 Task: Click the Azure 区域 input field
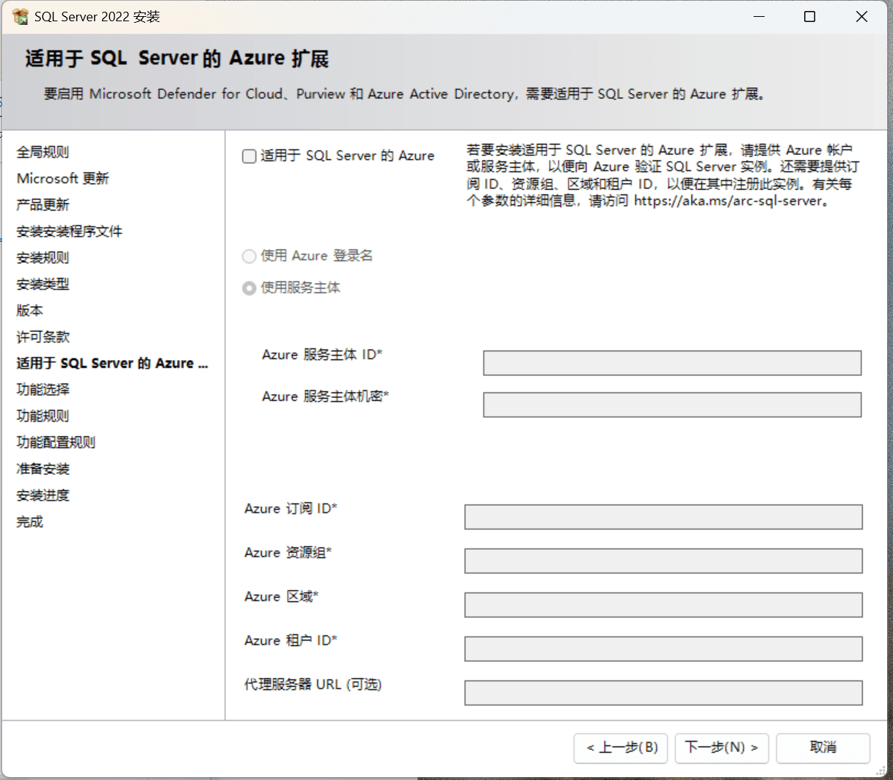tap(663, 605)
